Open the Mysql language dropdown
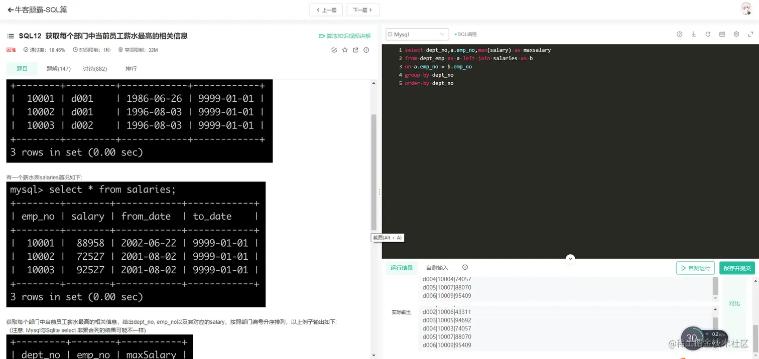 [x=417, y=34]
